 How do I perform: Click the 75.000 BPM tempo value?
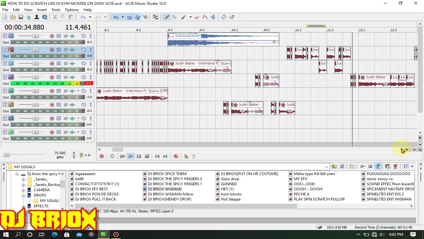coord(60,153)
